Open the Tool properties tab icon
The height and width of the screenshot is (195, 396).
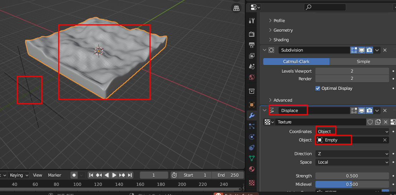(252, 21)
